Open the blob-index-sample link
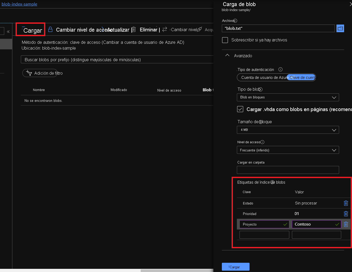Viewport: 352px width, 272px height. [x=19, y=4]
